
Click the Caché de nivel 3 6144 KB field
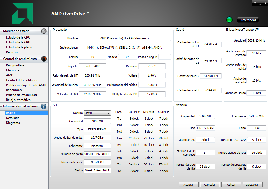[211, 90]
